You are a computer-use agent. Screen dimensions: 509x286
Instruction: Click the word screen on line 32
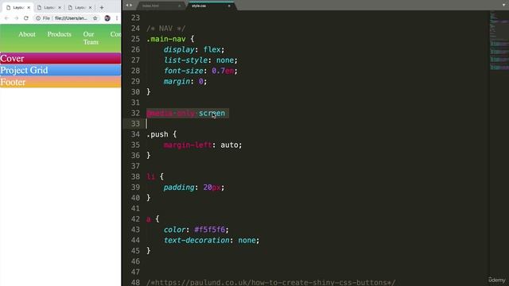(x=212, y=113)
